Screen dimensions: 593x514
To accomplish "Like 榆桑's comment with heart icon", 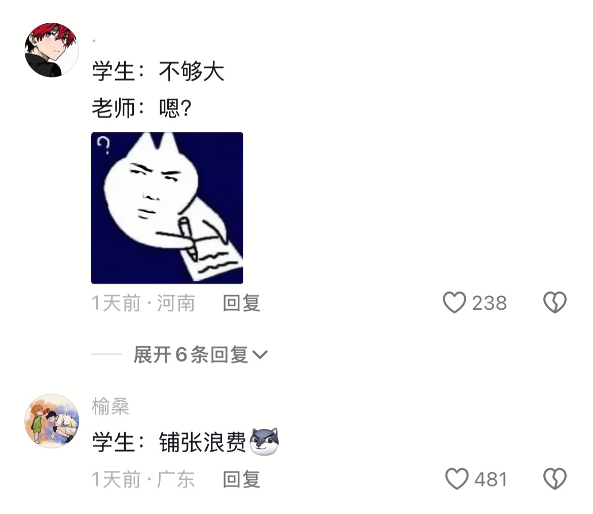I will (x=457, y=479).
